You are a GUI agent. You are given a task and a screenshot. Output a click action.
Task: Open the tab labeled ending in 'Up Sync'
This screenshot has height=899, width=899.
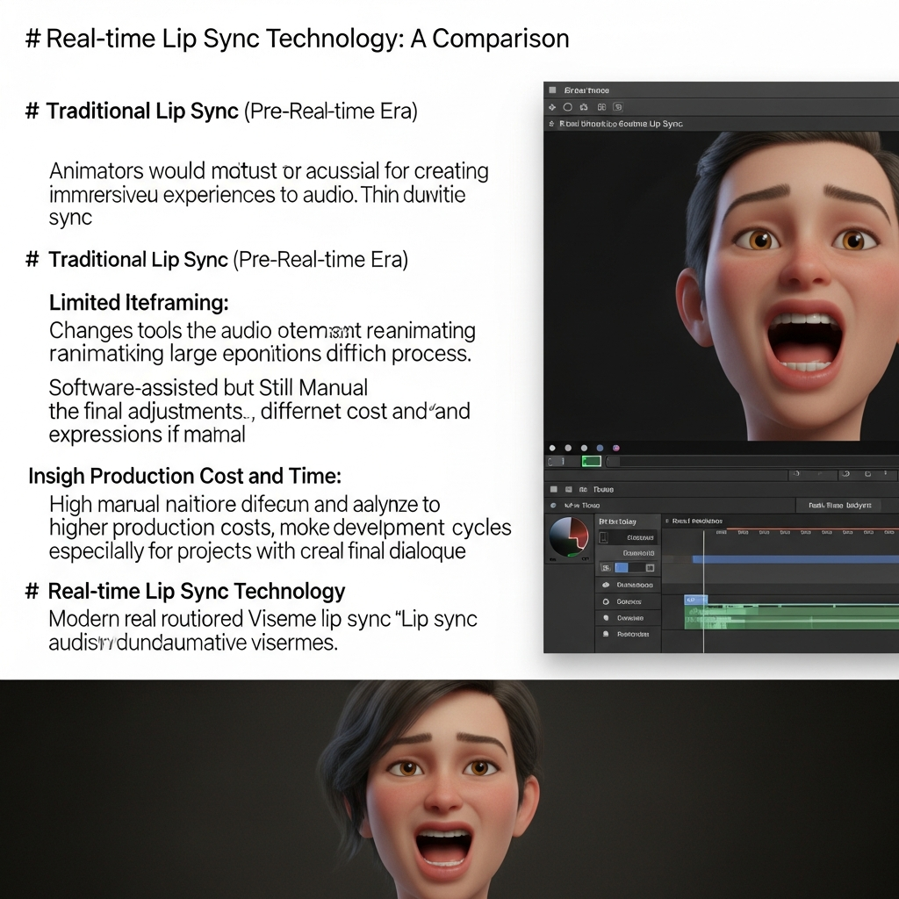tap(621, 124)
